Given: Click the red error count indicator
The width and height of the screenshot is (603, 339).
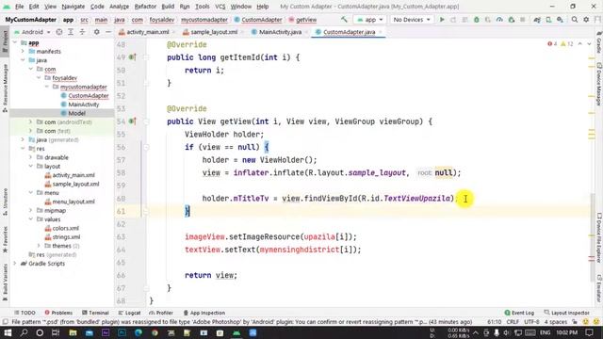Looking at the screenshot, I should point(552,44).
